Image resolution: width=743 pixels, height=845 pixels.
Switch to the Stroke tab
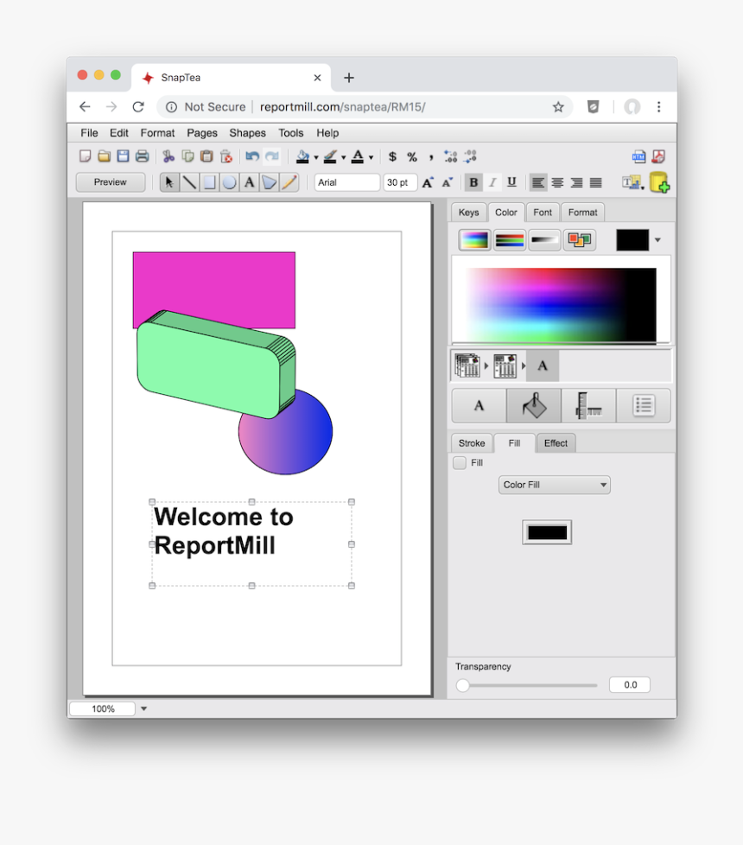pyautogui.click(x=472, y=443)
